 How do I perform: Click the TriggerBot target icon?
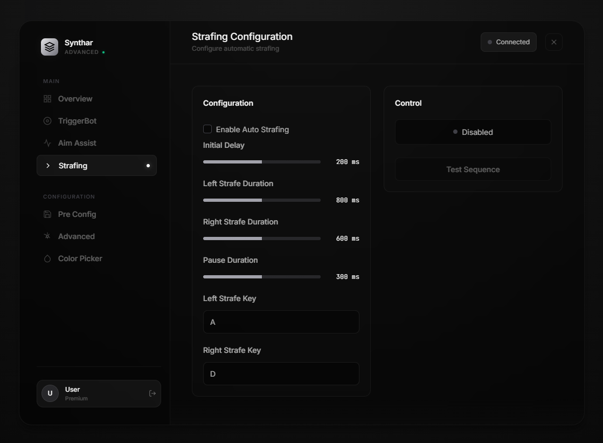click(x=48, y=121)
